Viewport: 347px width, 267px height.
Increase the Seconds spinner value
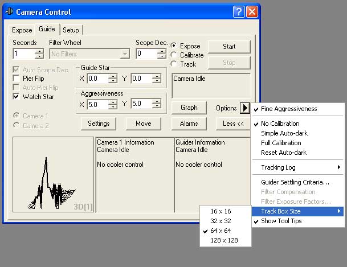[39, 51]
